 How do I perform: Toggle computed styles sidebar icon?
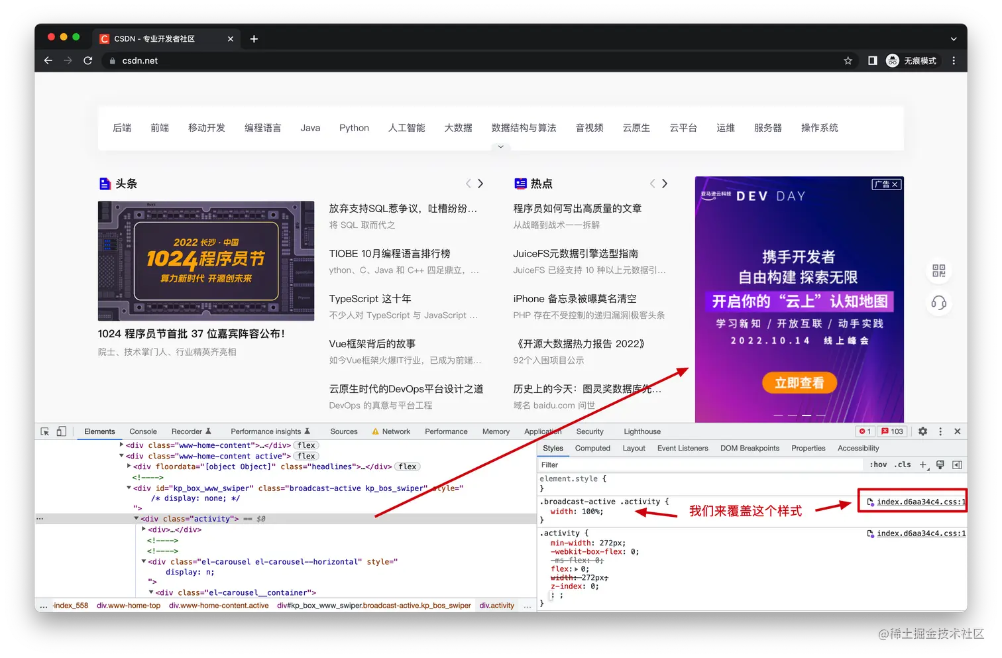coord(957,465)
